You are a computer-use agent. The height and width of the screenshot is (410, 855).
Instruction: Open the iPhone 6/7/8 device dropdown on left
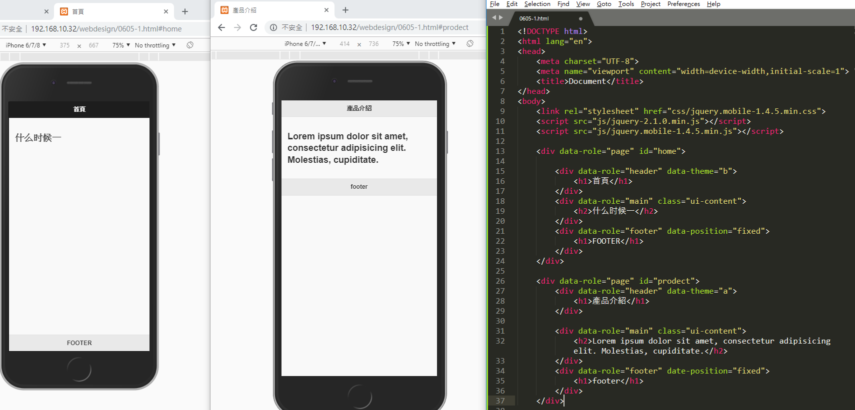26,45
